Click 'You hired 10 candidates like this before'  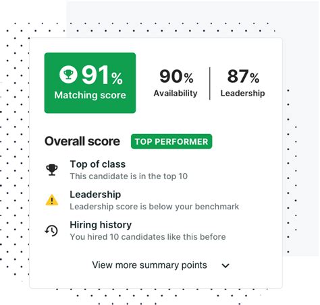tap(148, 237)
